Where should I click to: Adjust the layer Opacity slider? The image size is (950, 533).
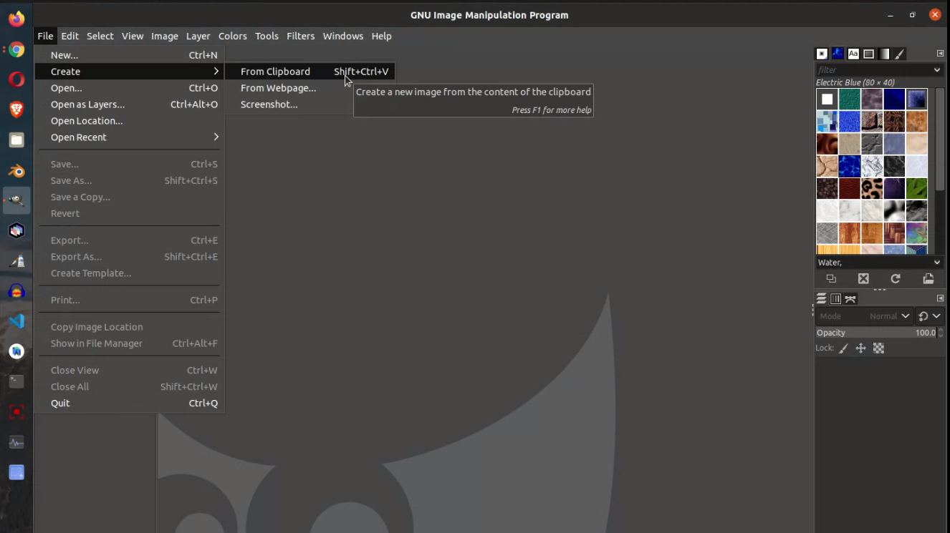[876, 333]
